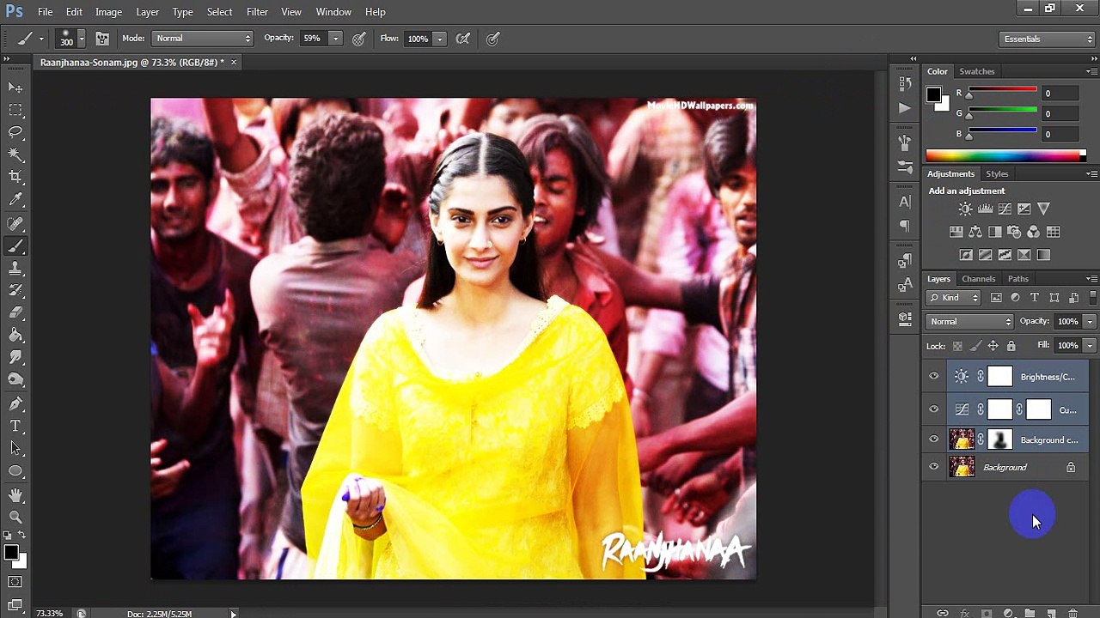Viewport: 1100px width, 618px height.
Task: Select the Horizontal Type tool
Action: 15,426
